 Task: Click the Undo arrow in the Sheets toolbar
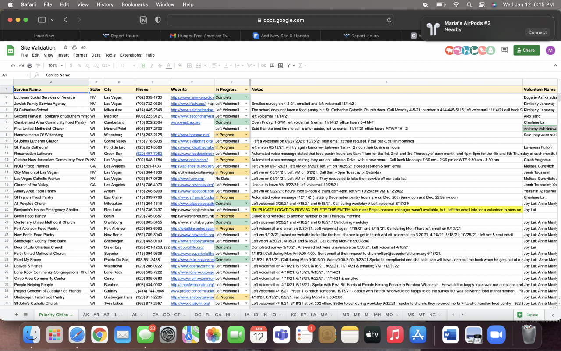(x=13, y=65)
